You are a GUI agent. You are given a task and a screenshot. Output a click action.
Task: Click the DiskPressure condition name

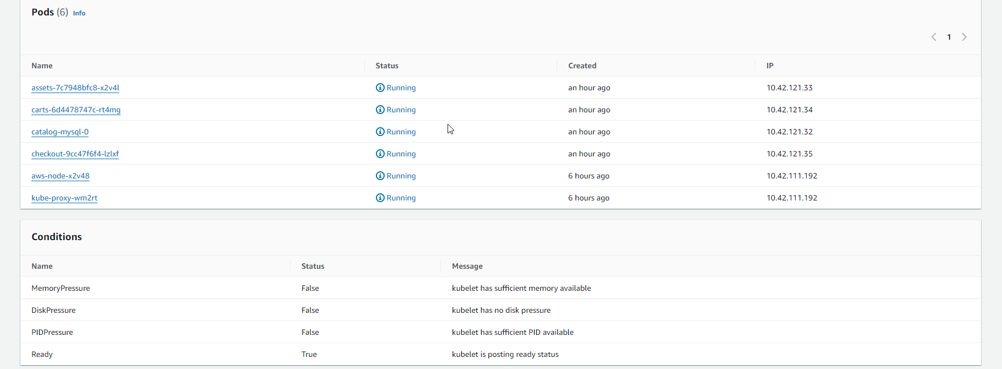pyautogui.click(x=53, y=310)
